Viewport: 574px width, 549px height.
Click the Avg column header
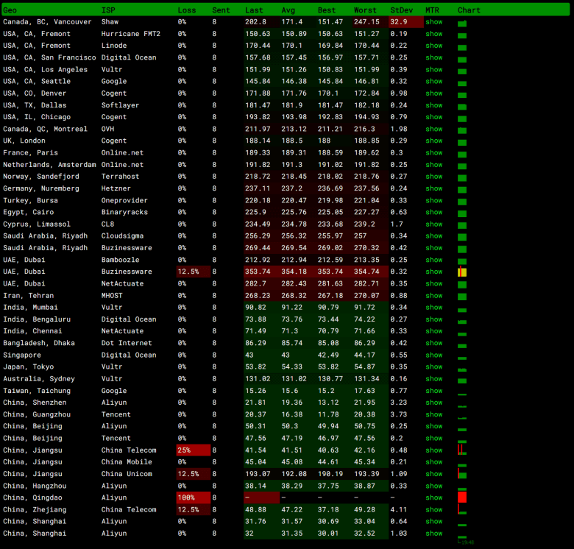(288, 10)
